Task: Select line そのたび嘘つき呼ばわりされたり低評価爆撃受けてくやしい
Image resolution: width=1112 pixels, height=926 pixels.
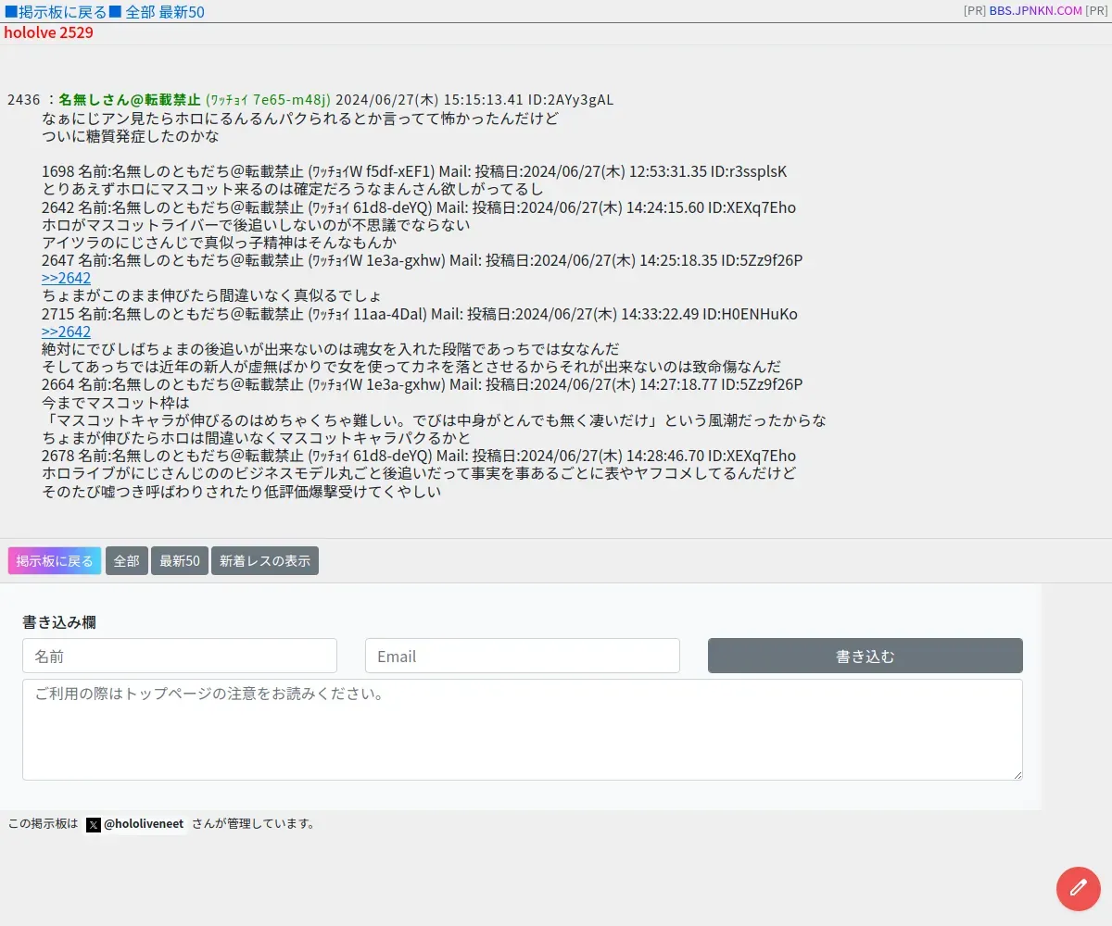Action: pos(241,492)
